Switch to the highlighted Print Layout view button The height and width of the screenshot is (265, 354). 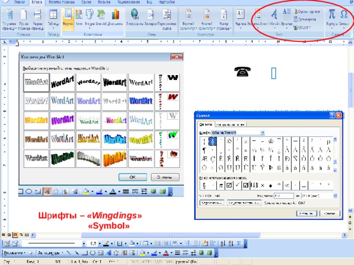coord(15,235)
